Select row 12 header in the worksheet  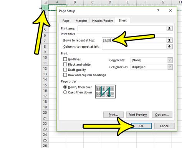coord(45,68)
